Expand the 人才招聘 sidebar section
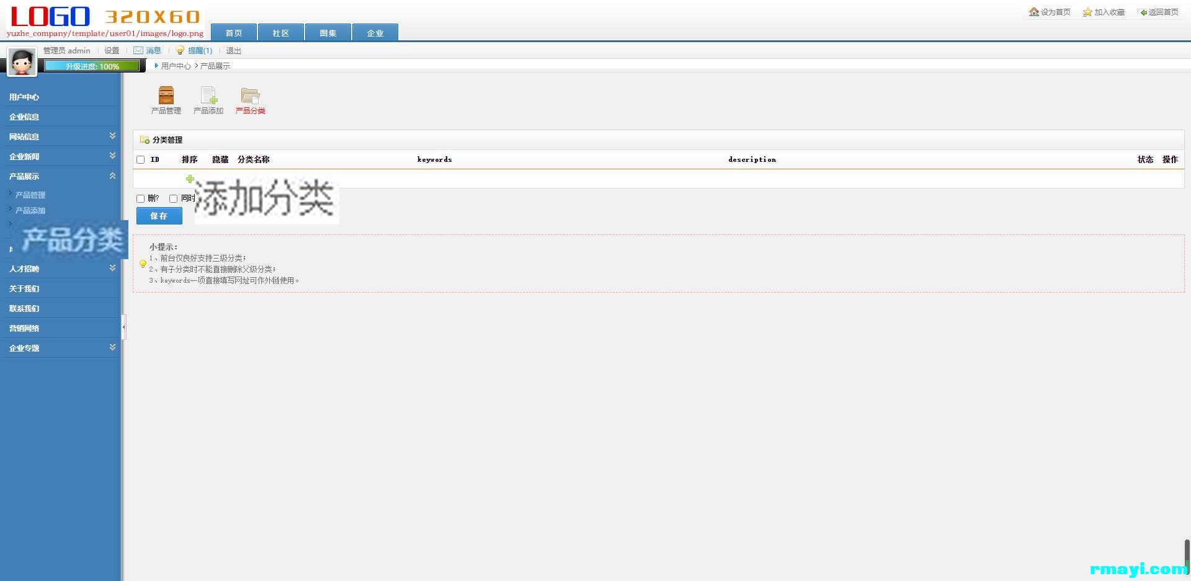The height and width of the screenshot is (581, 1191). tap(112, 268)
